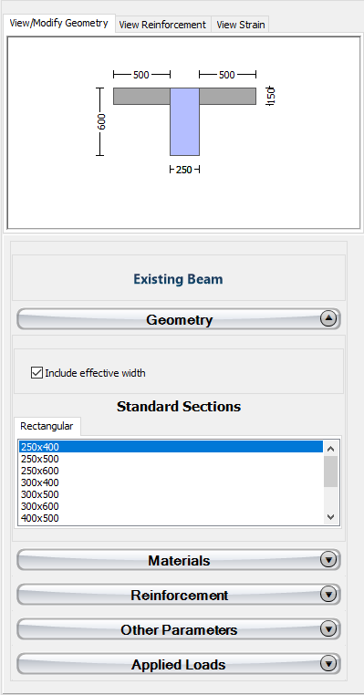The height and width of the screenshot is (695, 364).
Task: Click the Materials section header bar
Action: coord(179,560)
